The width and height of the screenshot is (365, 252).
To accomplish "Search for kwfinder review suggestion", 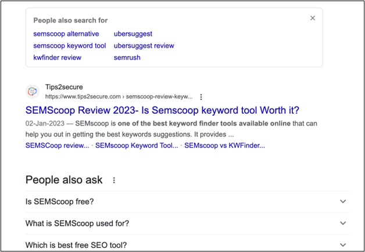I will click(x=58, y=57).
